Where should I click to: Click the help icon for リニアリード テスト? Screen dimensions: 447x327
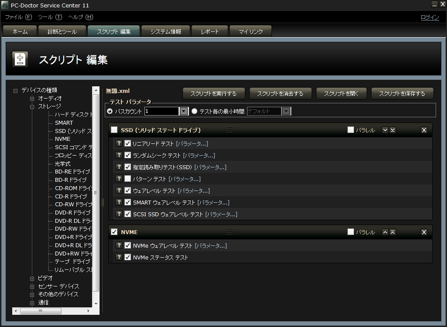(x=119, y=143)
